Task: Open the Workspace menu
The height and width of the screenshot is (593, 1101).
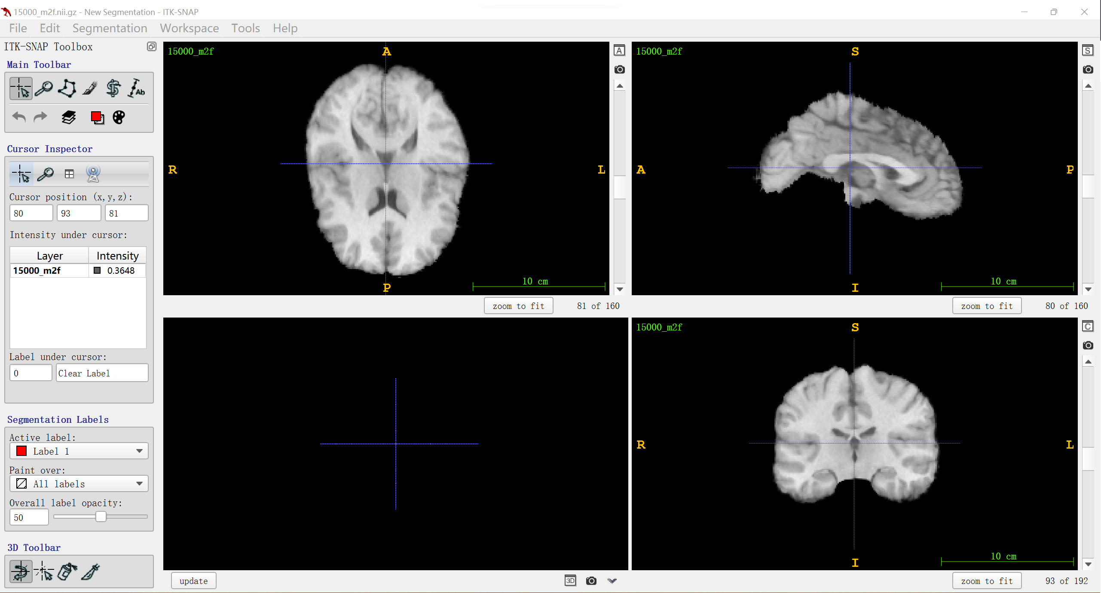Action: click(x=189, y=28)
